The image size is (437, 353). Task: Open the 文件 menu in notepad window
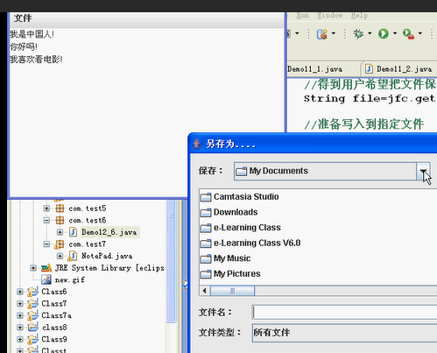click(23, 18)
